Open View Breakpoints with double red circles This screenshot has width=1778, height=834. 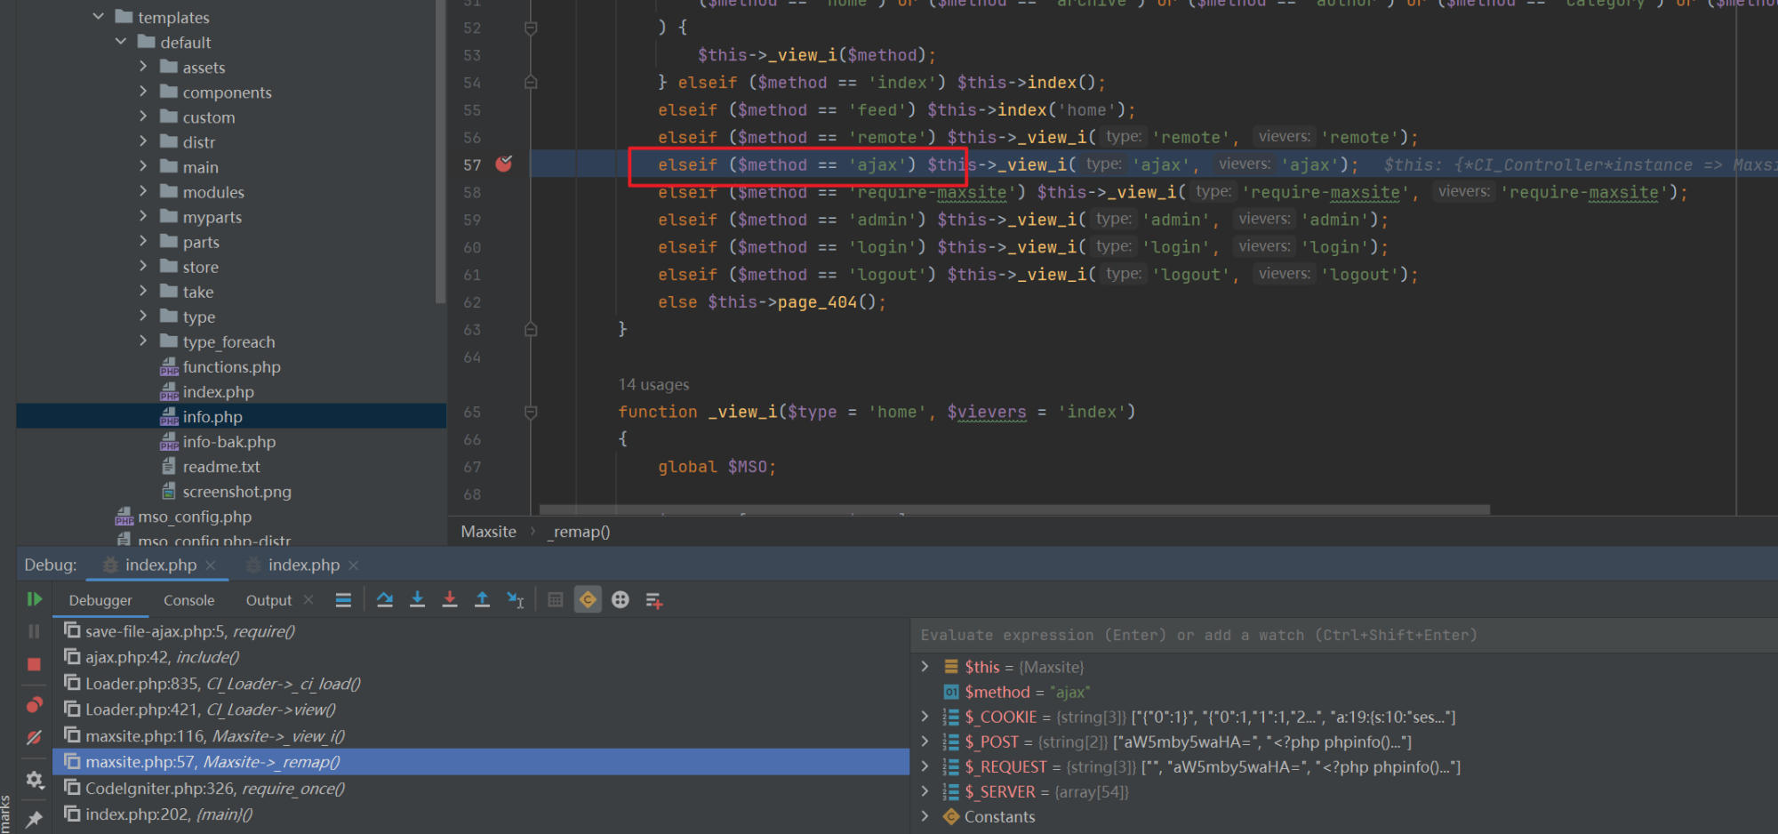pyautogui.click(x=34, y=705)
